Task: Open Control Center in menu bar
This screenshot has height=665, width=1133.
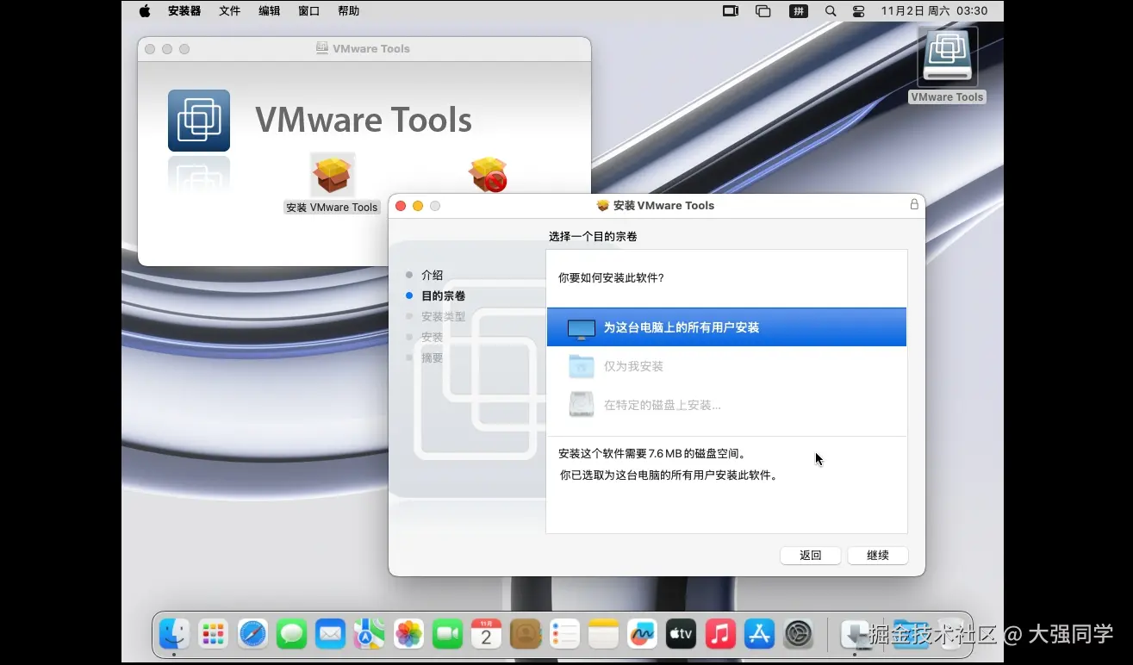Action: pyautogui.click(x=858, y=11)
